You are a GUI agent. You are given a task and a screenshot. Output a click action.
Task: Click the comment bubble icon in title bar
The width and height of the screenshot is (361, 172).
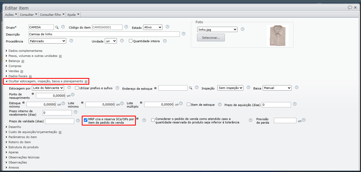pos(350,7)
